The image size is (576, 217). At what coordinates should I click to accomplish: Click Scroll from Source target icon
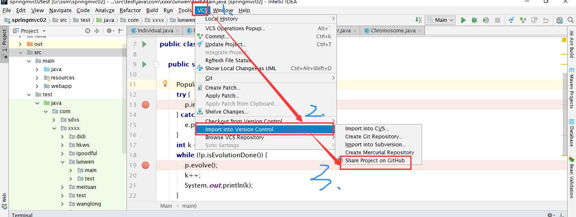point(88,31)
